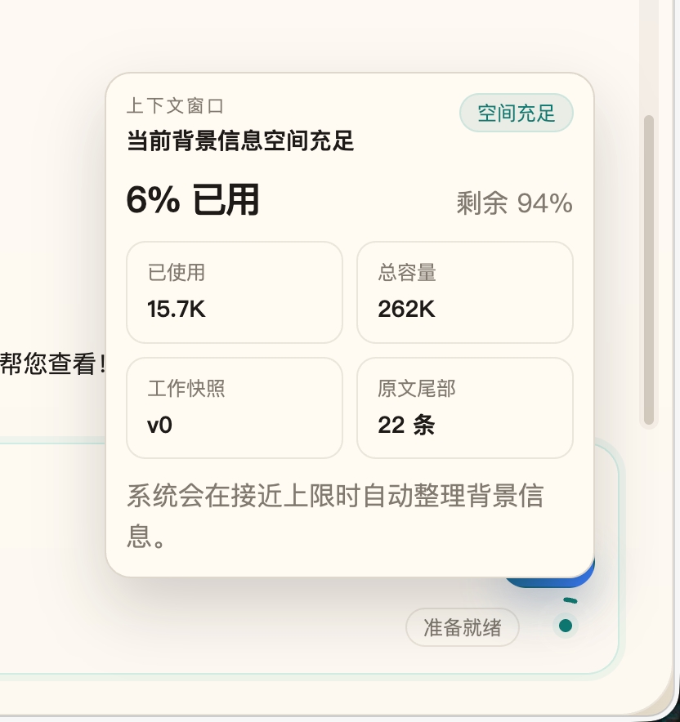Click the 当前背景信息空间充足 heading
Viewport: 680px width, 722px height.
coord(240,140)
